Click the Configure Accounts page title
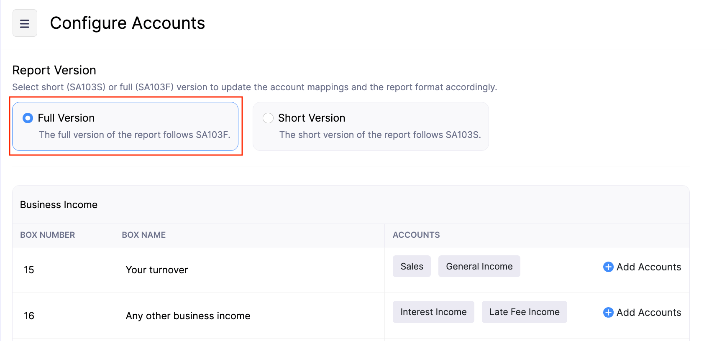The image size is (727, 341). point(127,23)
